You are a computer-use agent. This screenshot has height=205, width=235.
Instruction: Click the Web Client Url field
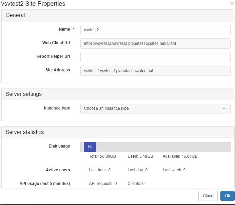(155, 44)
